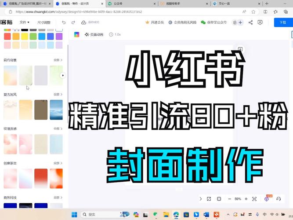The image size is (293, 220).
Task: Select the green color swatch
Action: (33, 37)
